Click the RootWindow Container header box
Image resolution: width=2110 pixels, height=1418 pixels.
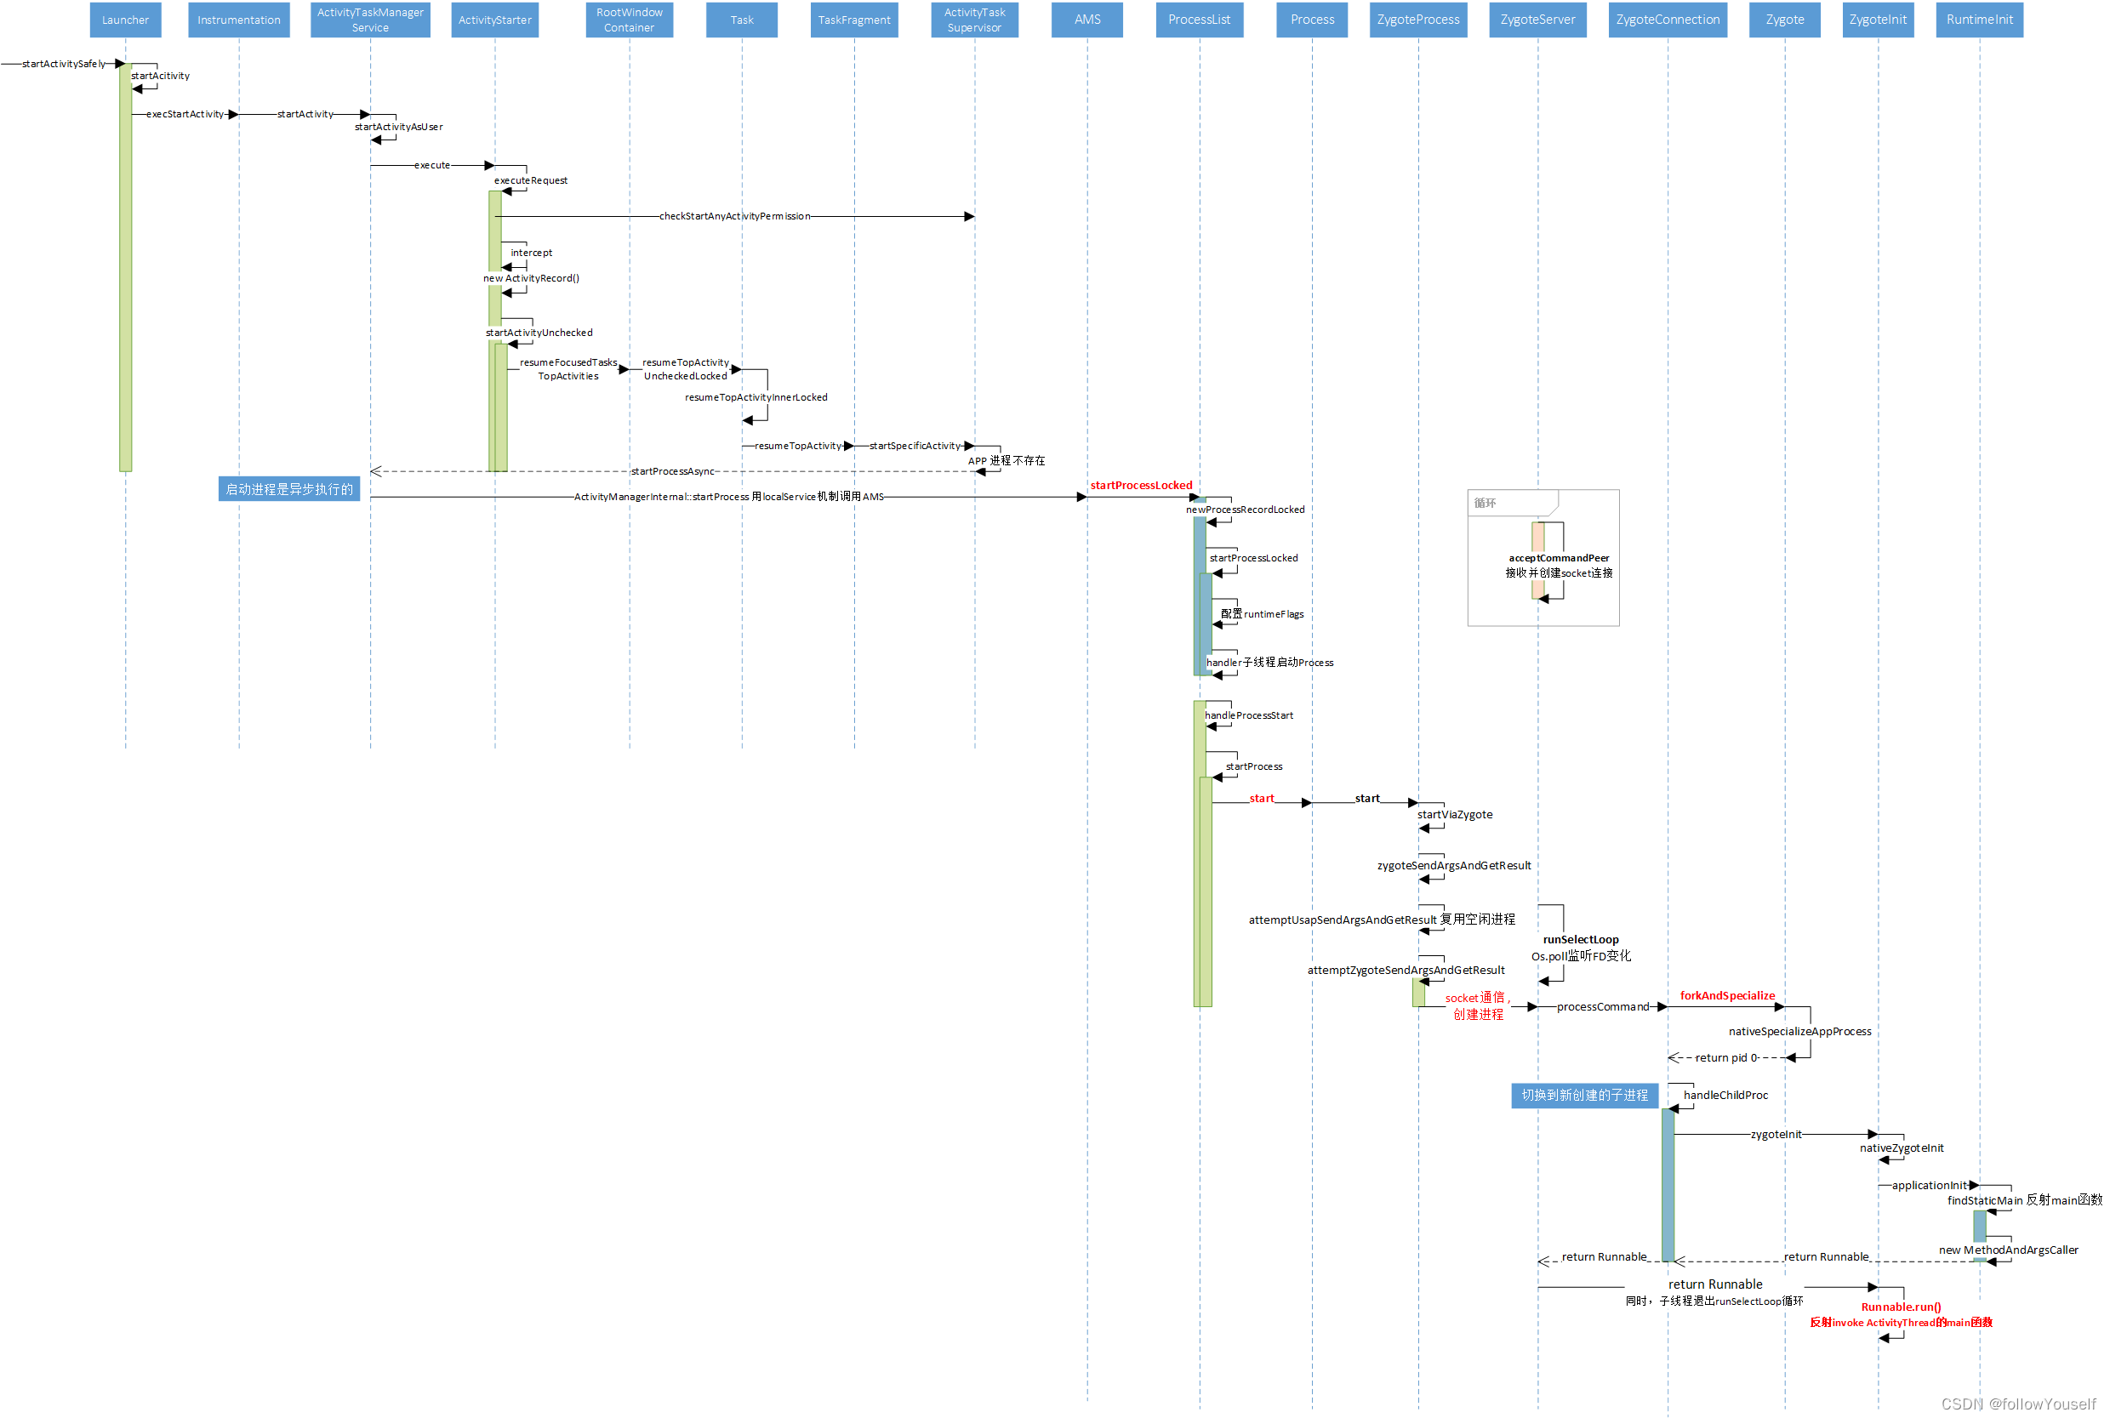click(x=630, y=20)
